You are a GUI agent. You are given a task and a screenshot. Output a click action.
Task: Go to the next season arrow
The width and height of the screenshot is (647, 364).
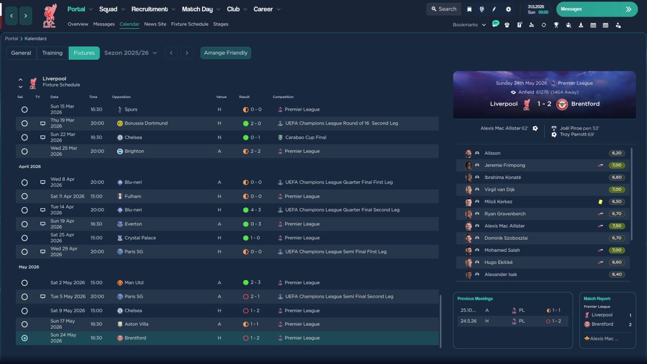[x=187, y=53]
